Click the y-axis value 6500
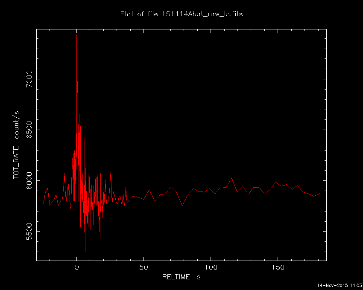The width and height of the screenshot is (363, 290). click(29, 130)
